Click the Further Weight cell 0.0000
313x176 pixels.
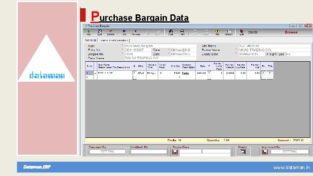click(x=229, y=73)
